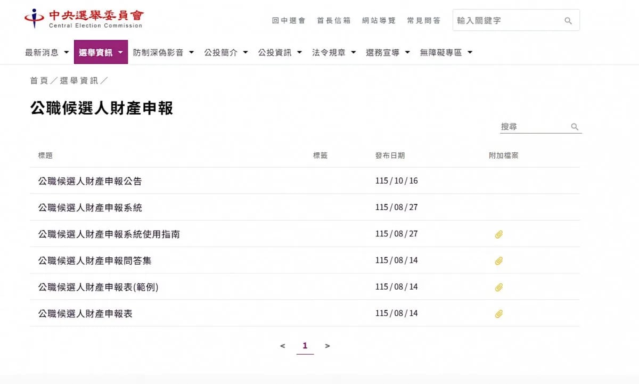
Task: Open attachment for 公職候選人財產申報表(範例)
Action: click(x=498, y=288)
